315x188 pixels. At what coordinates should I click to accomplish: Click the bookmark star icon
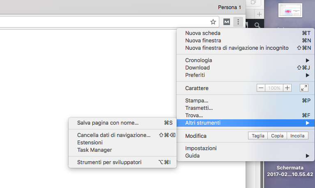point(213,22)
